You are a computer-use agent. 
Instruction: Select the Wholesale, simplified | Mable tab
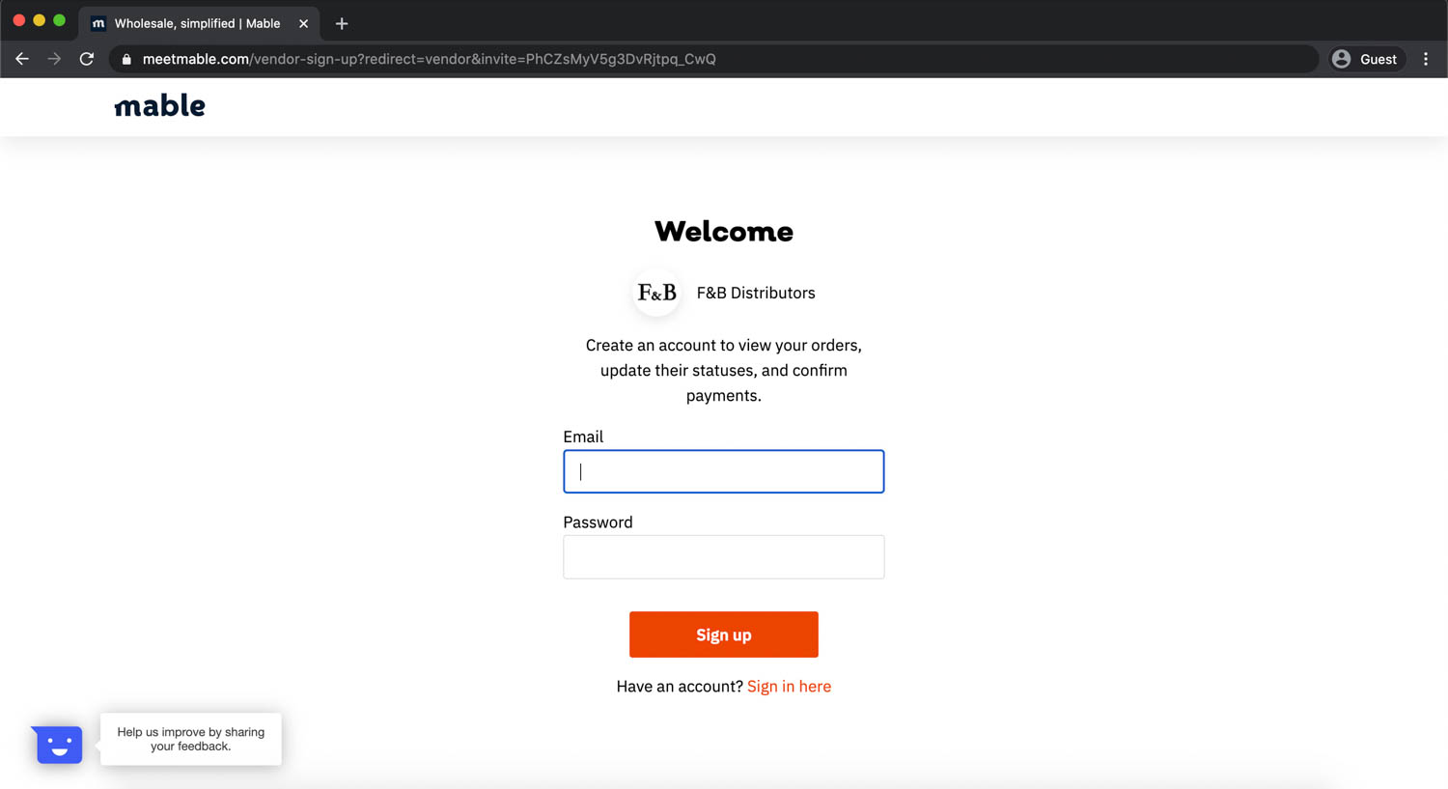pos(199,23)
